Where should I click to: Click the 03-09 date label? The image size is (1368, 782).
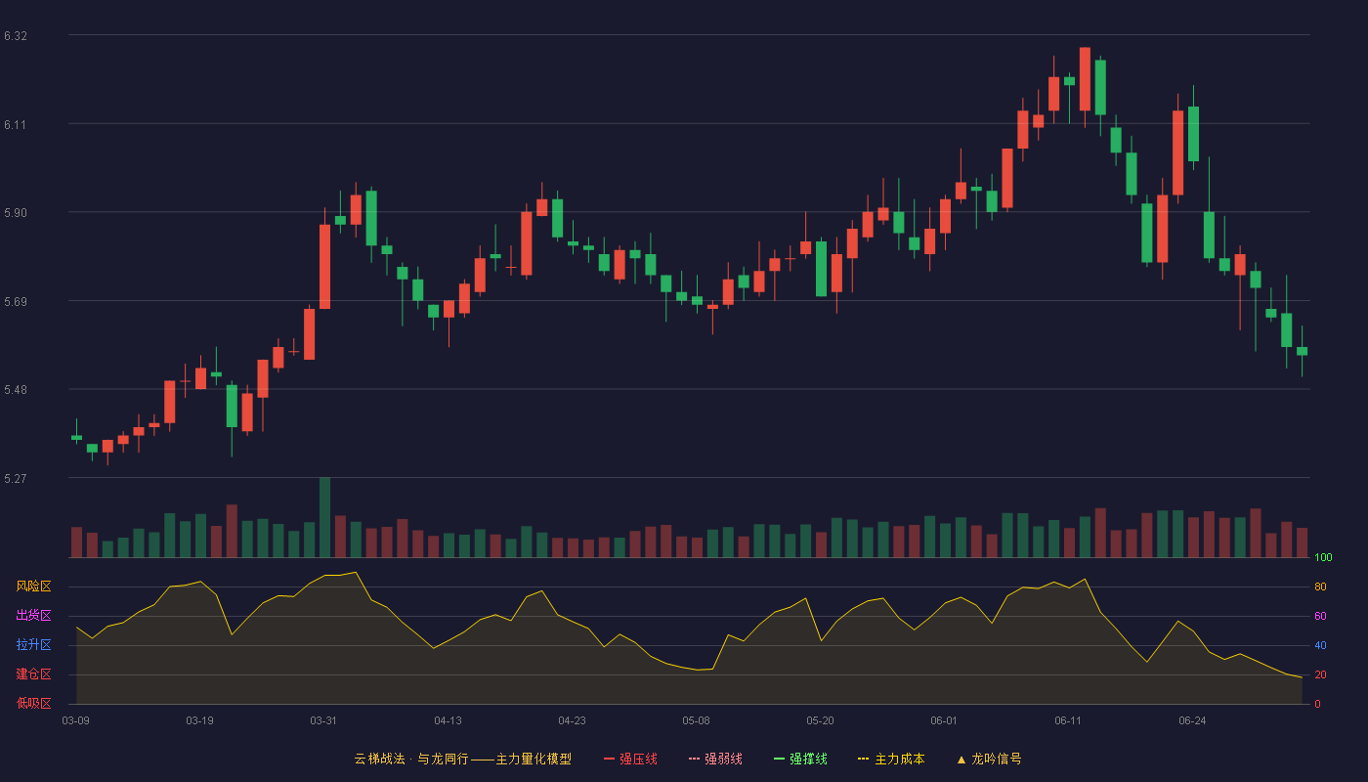point(76,720)
